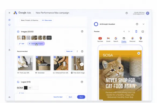The width and height of the screenshot is (157, 103).
Task: Switch to the Maps preview tab
Action: click(141, 40)
